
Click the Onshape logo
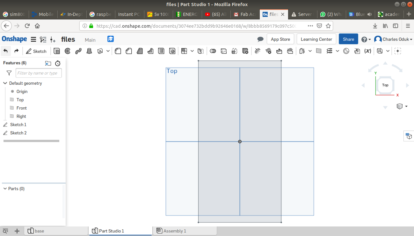(x=14, y=39)
